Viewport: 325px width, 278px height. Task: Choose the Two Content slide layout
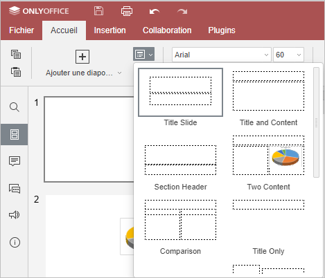(x=268, y=162)
